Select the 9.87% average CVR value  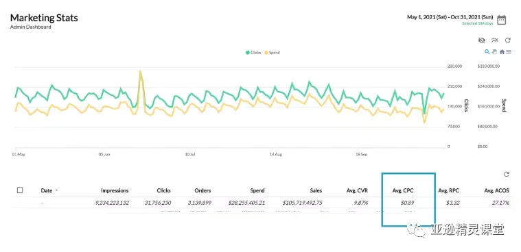coord(361,203)
